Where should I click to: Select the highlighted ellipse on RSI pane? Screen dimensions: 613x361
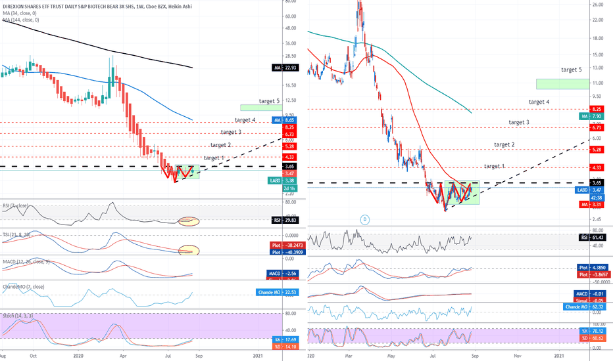point(189,221)
